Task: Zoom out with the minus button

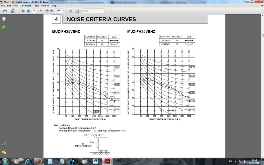Action: click(x=47, y=11)
